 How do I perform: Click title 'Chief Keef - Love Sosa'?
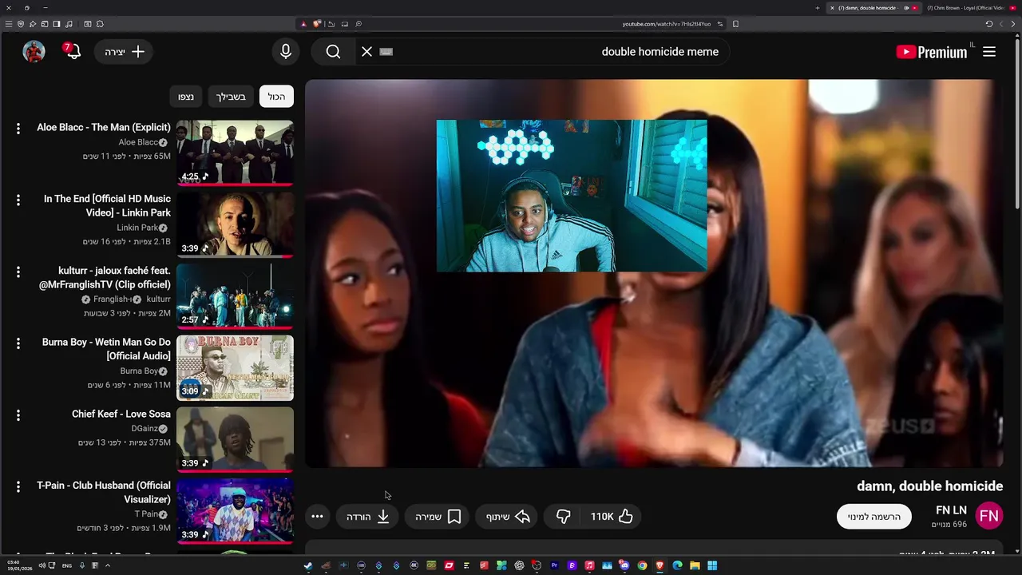coord(121,414)
